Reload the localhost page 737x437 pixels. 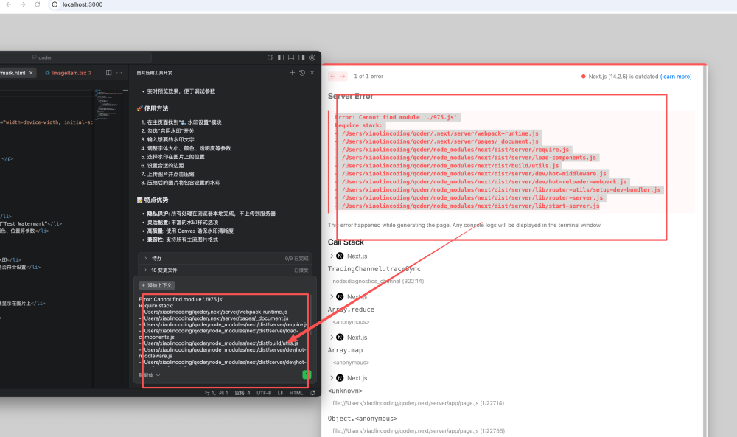37,4
